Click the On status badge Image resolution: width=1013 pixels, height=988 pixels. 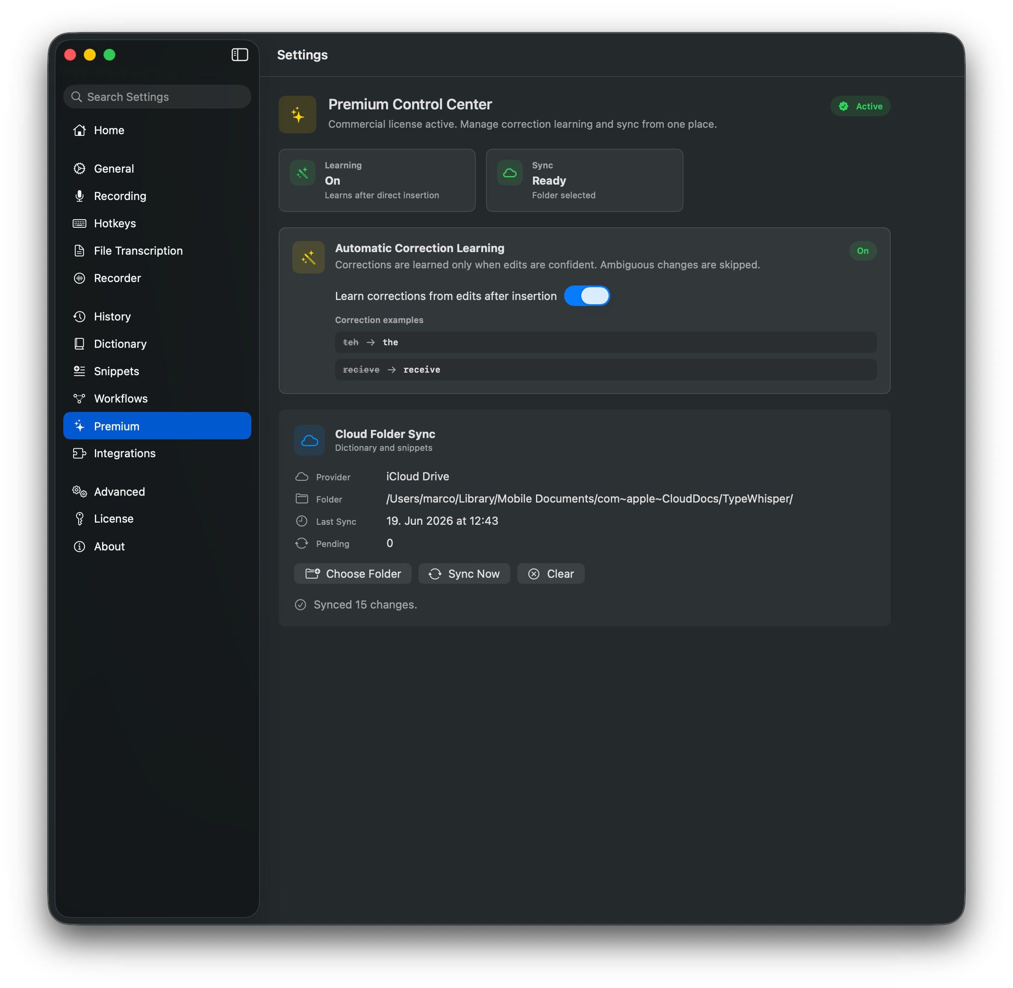pos(863,250)
